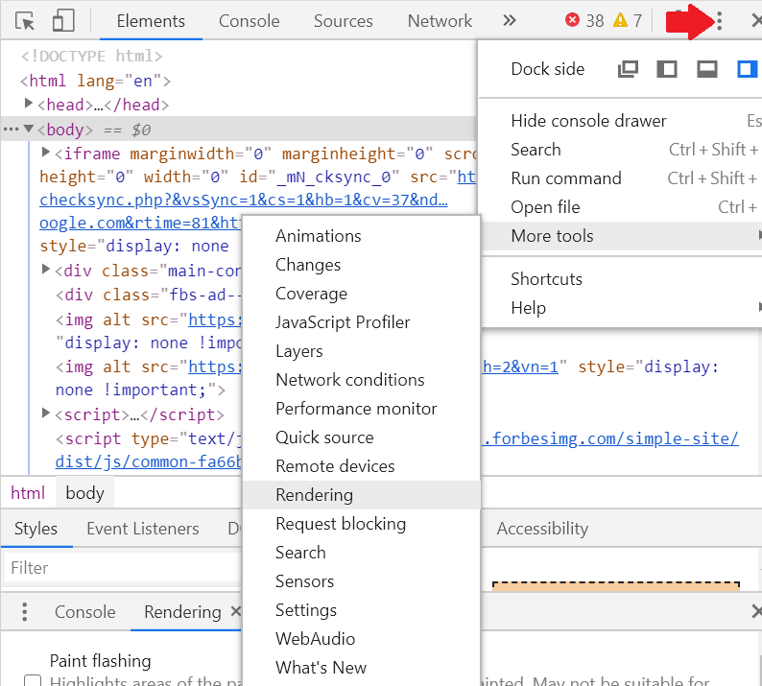Enable the Paint flashing checkbox
Image resolution: width=762 pixels, height=686 pixels.
click(x=33, y=680)
